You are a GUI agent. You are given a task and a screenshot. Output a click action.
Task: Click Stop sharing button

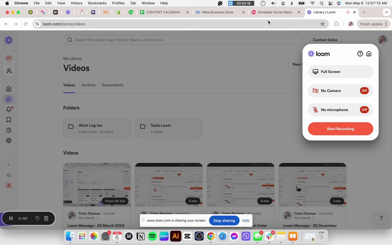tap(224, 221)
